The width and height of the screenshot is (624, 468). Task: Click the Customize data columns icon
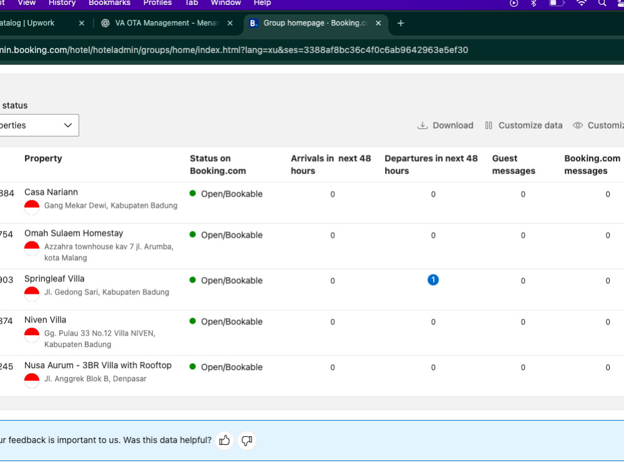[x=489, y=125]
